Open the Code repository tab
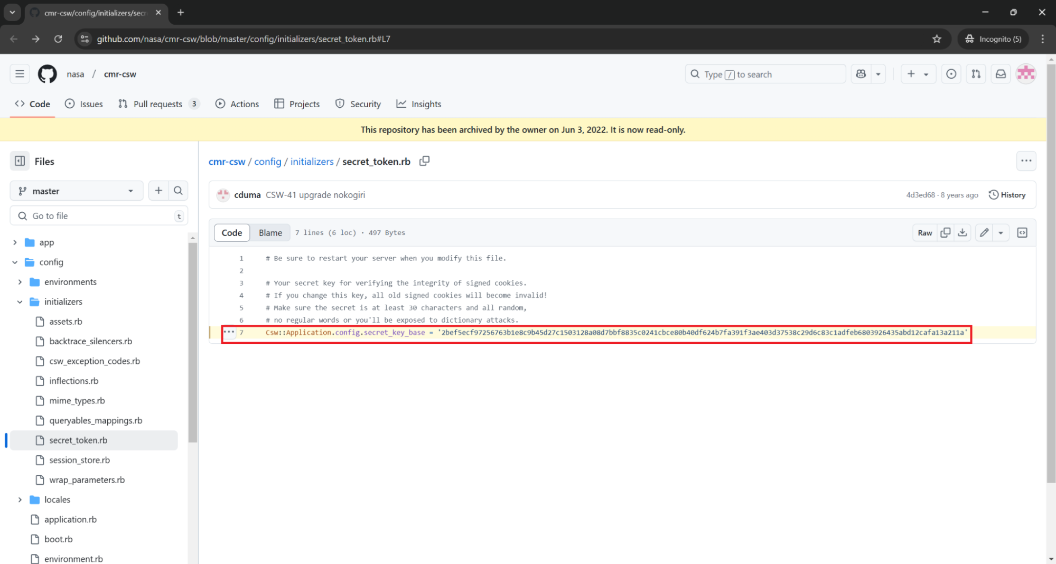Screen dimensions: 1056x564 pyautogui.click(x=33, y=104)
